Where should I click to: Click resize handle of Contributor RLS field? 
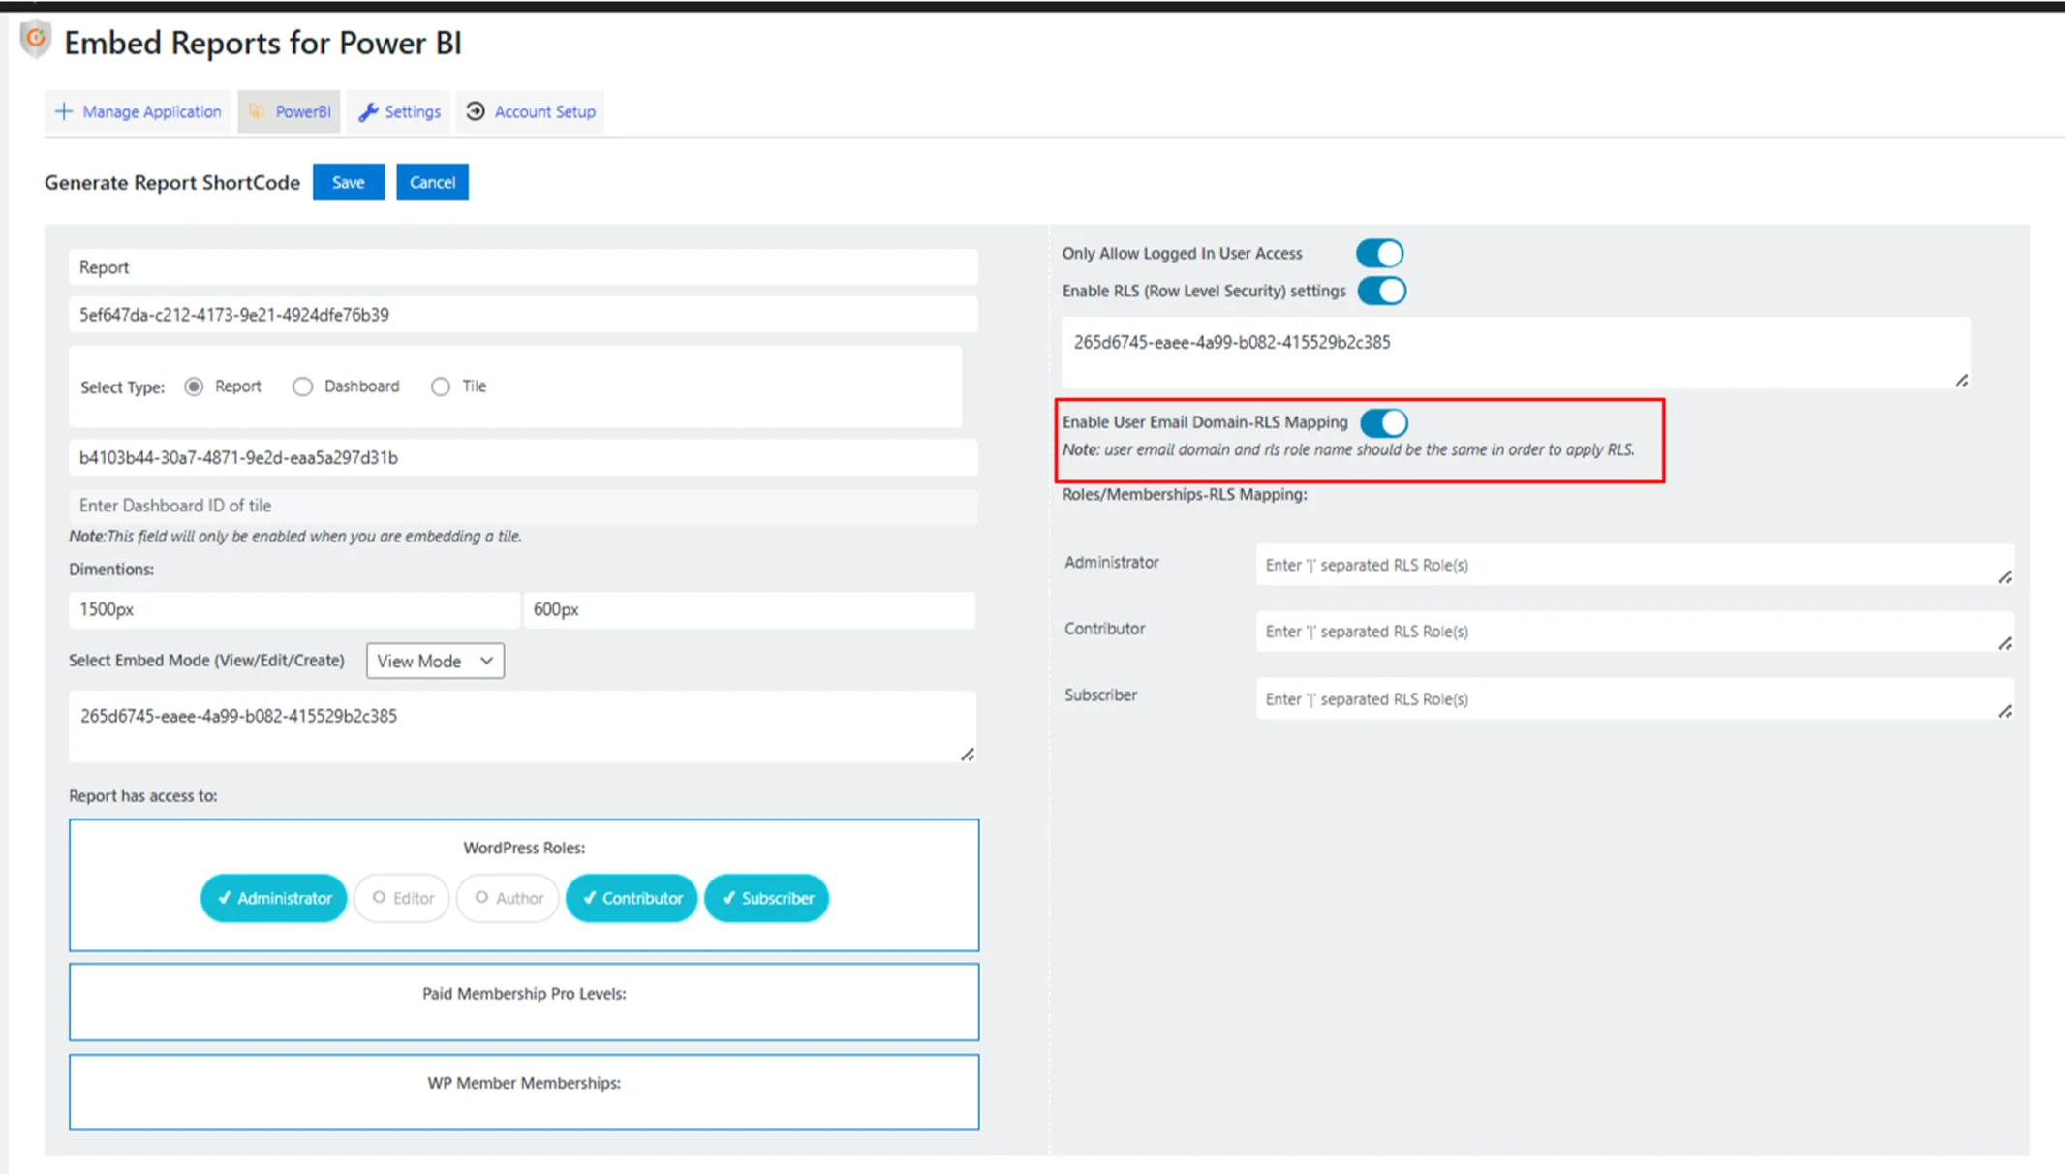coord(2005,644)
